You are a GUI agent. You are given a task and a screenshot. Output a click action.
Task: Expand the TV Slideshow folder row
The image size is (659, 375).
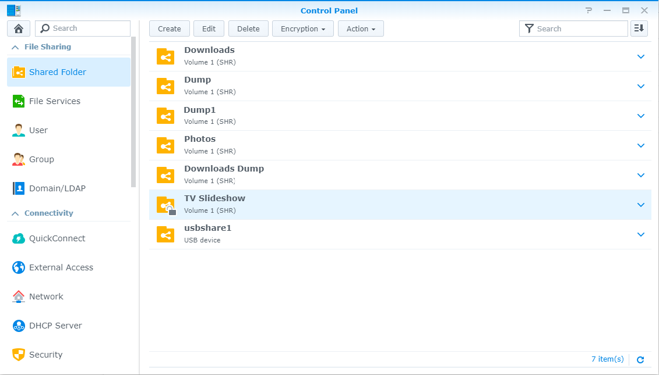point(641,205)
